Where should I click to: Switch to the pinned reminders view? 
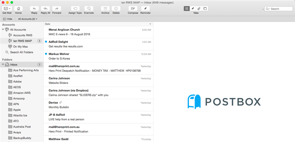coord(193,9)
